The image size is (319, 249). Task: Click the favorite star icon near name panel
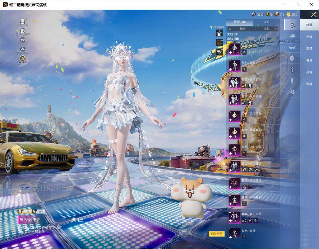click(x=74, y=219)
